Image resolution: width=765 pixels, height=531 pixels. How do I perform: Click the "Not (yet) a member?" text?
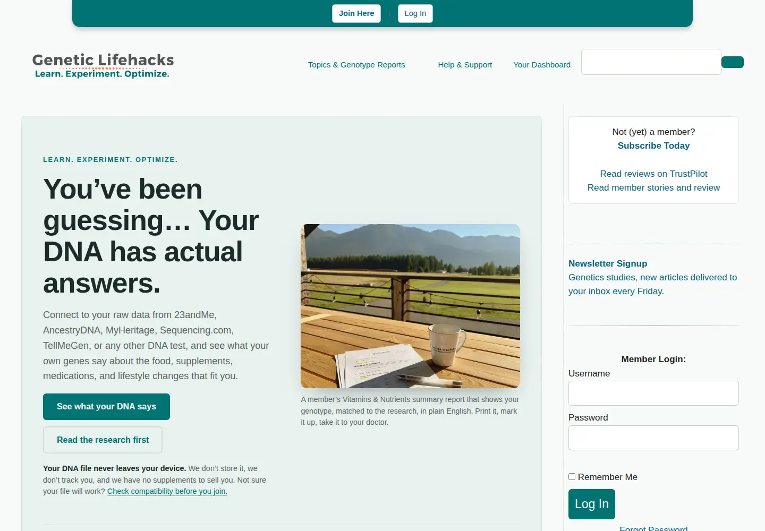(653, 132)
